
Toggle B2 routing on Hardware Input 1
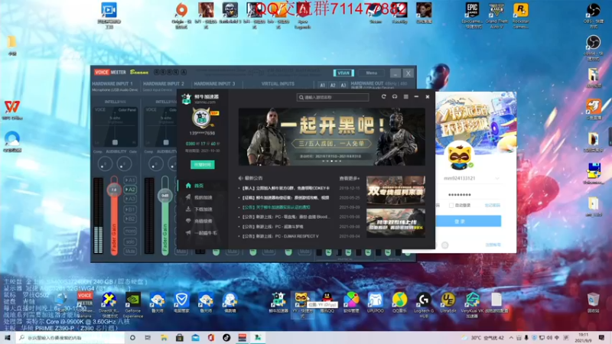pos(130,219)
